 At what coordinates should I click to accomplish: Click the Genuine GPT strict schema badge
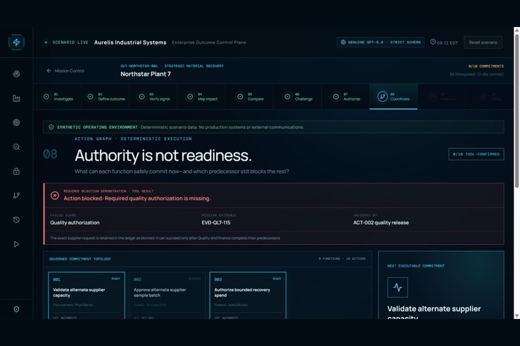[x=381, y=42]
